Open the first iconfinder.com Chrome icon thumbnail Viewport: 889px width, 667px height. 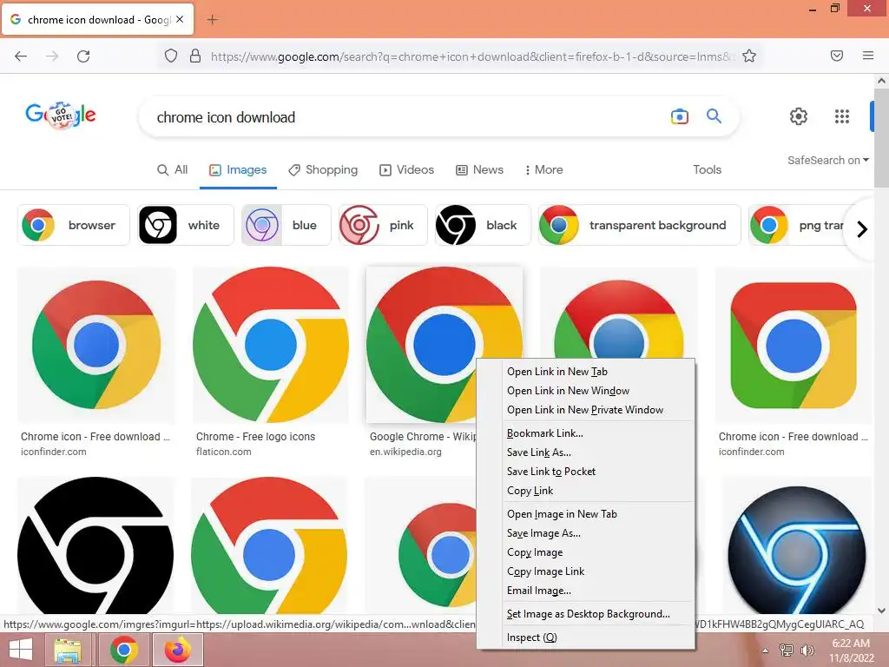96,345
